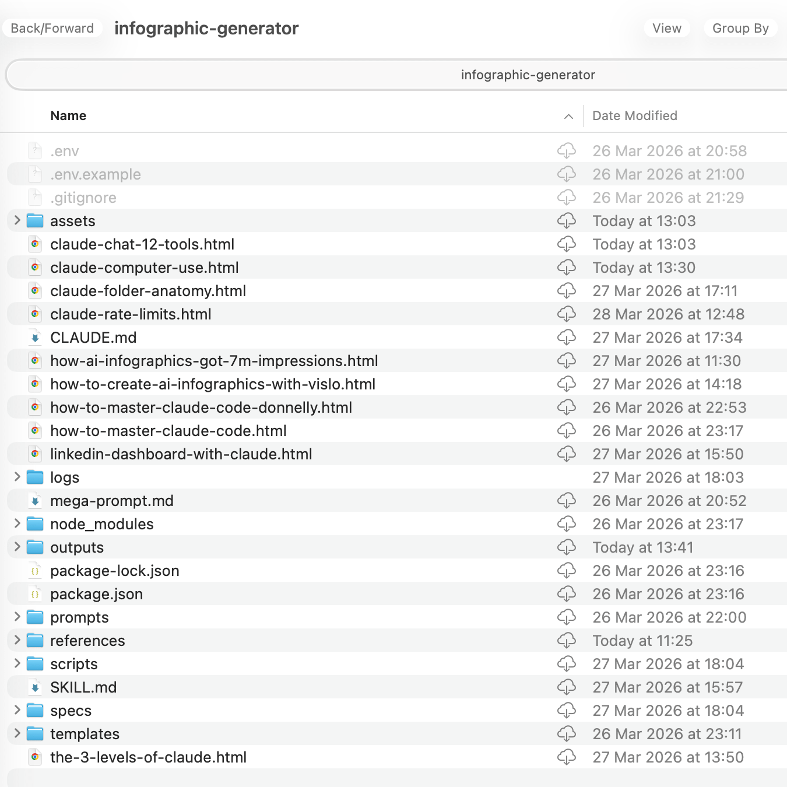This screenshot has height=787, width=787.
Task: Click the Back/Forward navigation control
Action: tap(52, 28)
